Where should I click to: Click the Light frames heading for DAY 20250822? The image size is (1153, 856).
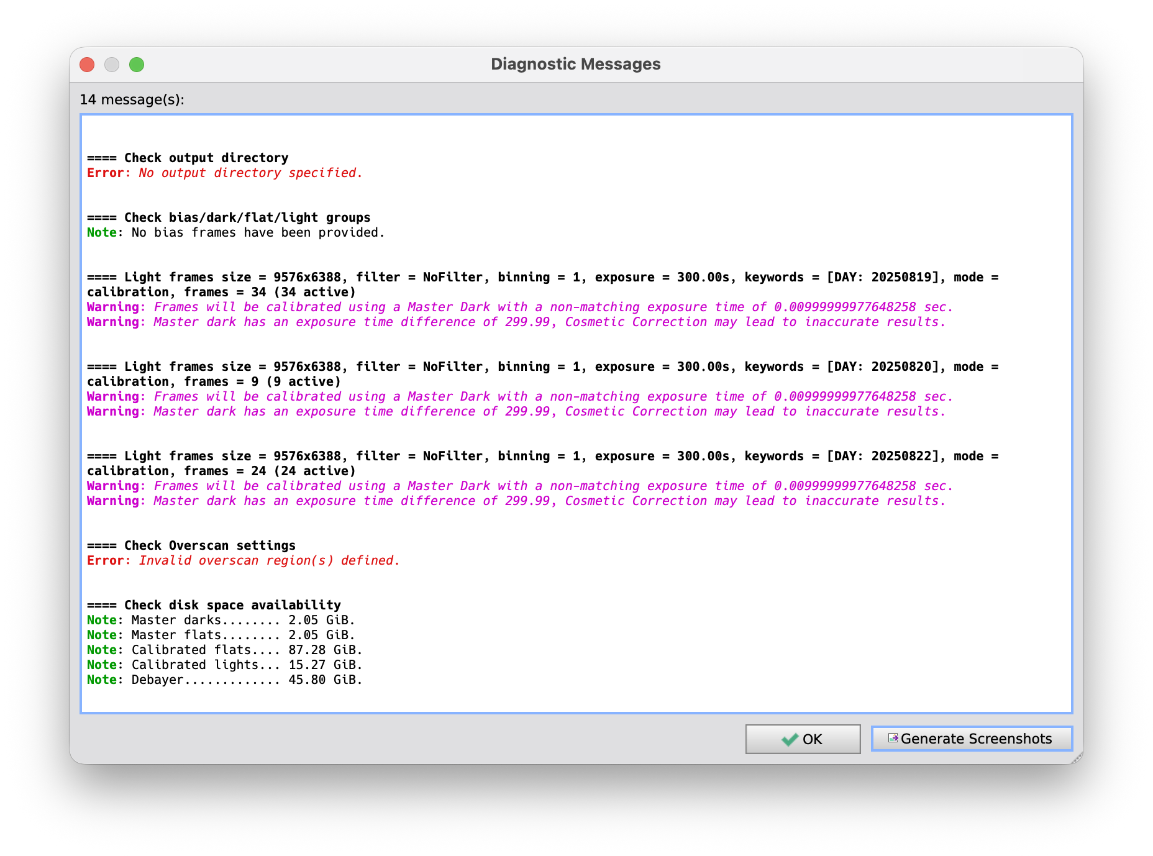[542, 457]
